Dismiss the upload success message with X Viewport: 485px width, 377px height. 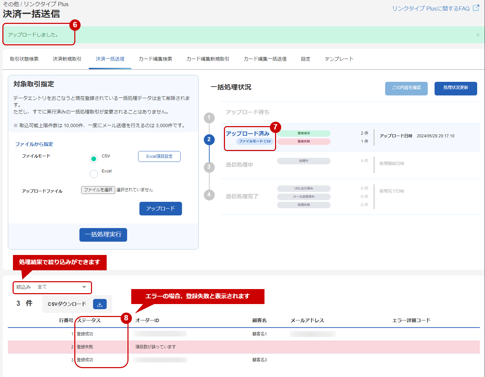pos(478,35)
